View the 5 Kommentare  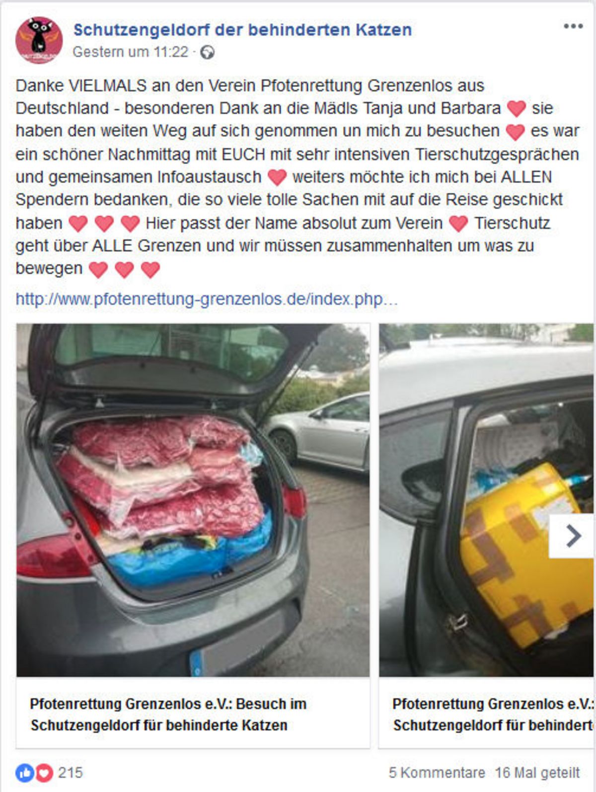[x=437, y=773]
